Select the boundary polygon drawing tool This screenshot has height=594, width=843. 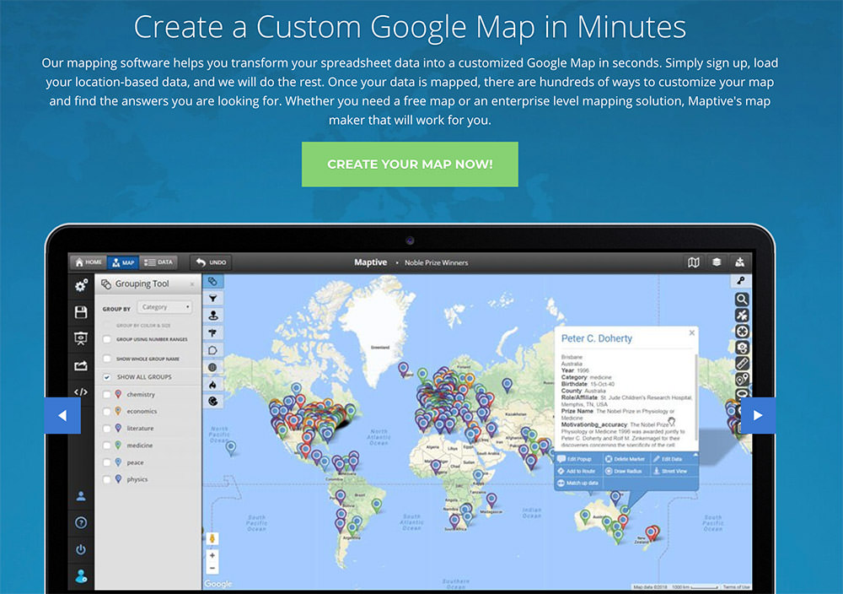point(213,349)
